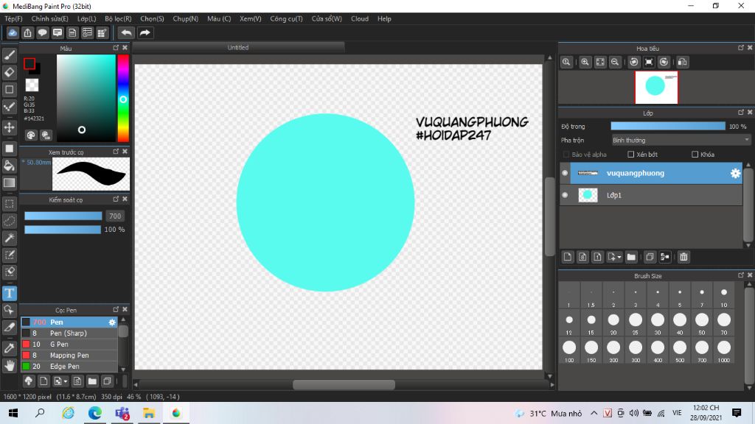Select the Eraser tool

(9, 73)
